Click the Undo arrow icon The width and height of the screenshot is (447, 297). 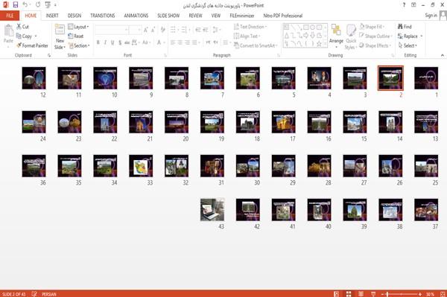tap(25, 5)
